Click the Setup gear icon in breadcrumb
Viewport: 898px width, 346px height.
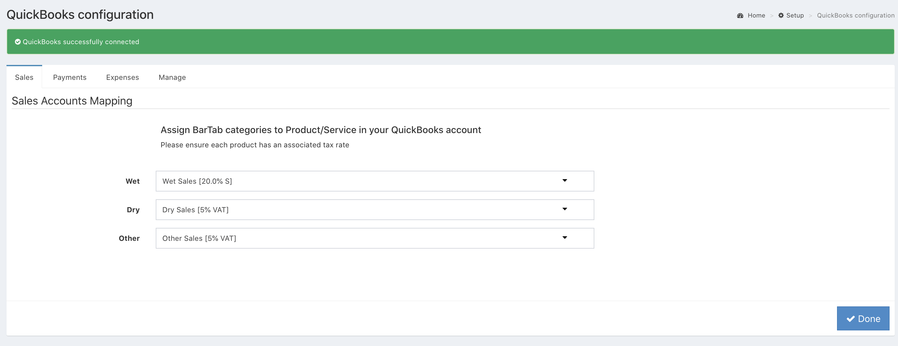click(x=781, y=15)
